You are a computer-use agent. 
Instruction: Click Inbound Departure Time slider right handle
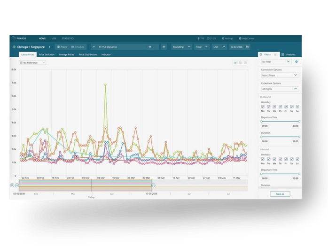coord(299,174)
